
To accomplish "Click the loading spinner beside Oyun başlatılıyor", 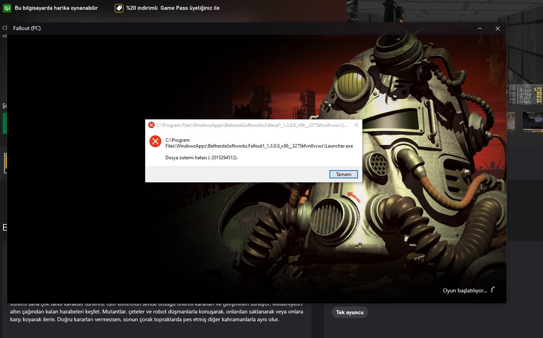I will click(493, 290).
